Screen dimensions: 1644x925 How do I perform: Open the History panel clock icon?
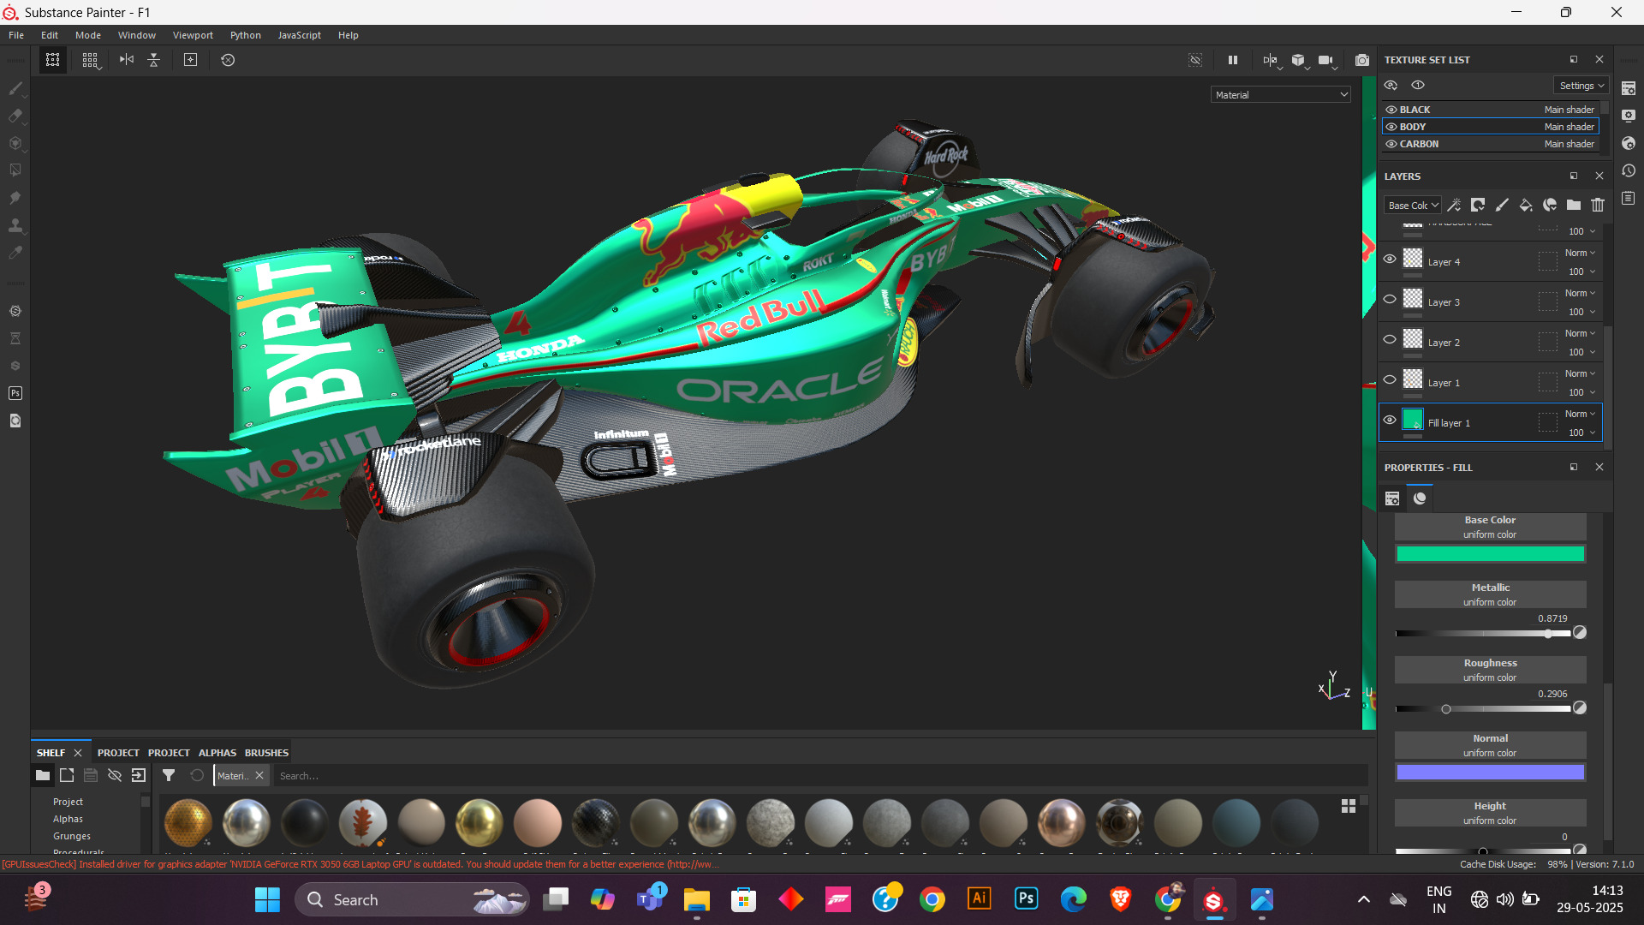[1629, 170]
